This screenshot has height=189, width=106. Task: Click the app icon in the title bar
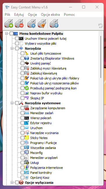(x=7, y=7)
